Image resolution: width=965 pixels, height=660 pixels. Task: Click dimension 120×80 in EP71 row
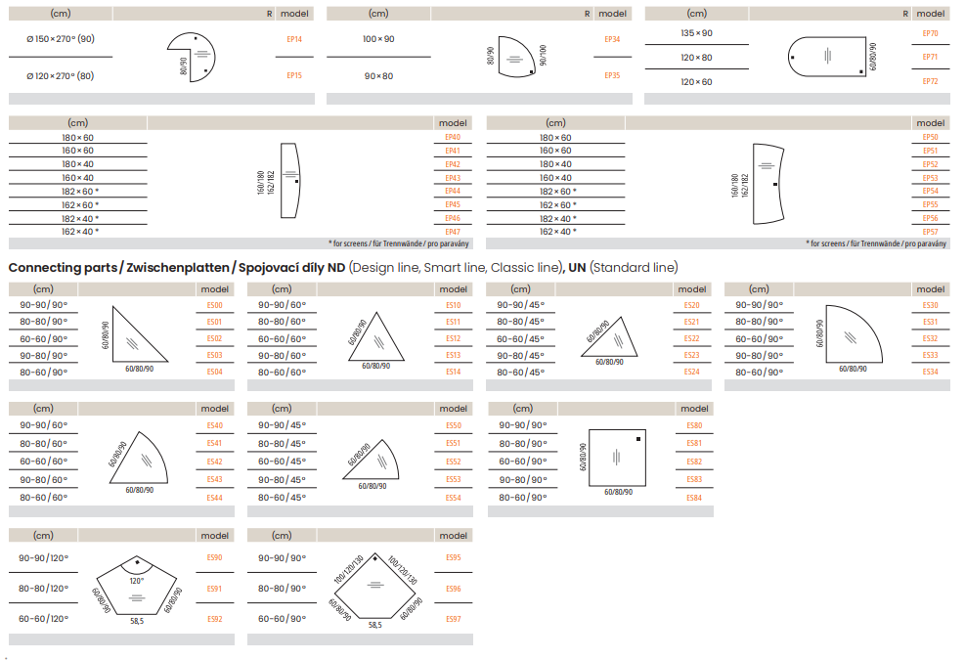tap(697, 58)
